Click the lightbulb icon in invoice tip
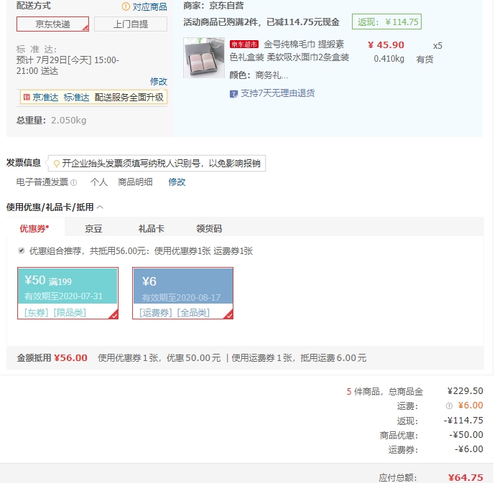Image resolution: width=497 pixels, height=483 pixels. (x=57, y=164)
